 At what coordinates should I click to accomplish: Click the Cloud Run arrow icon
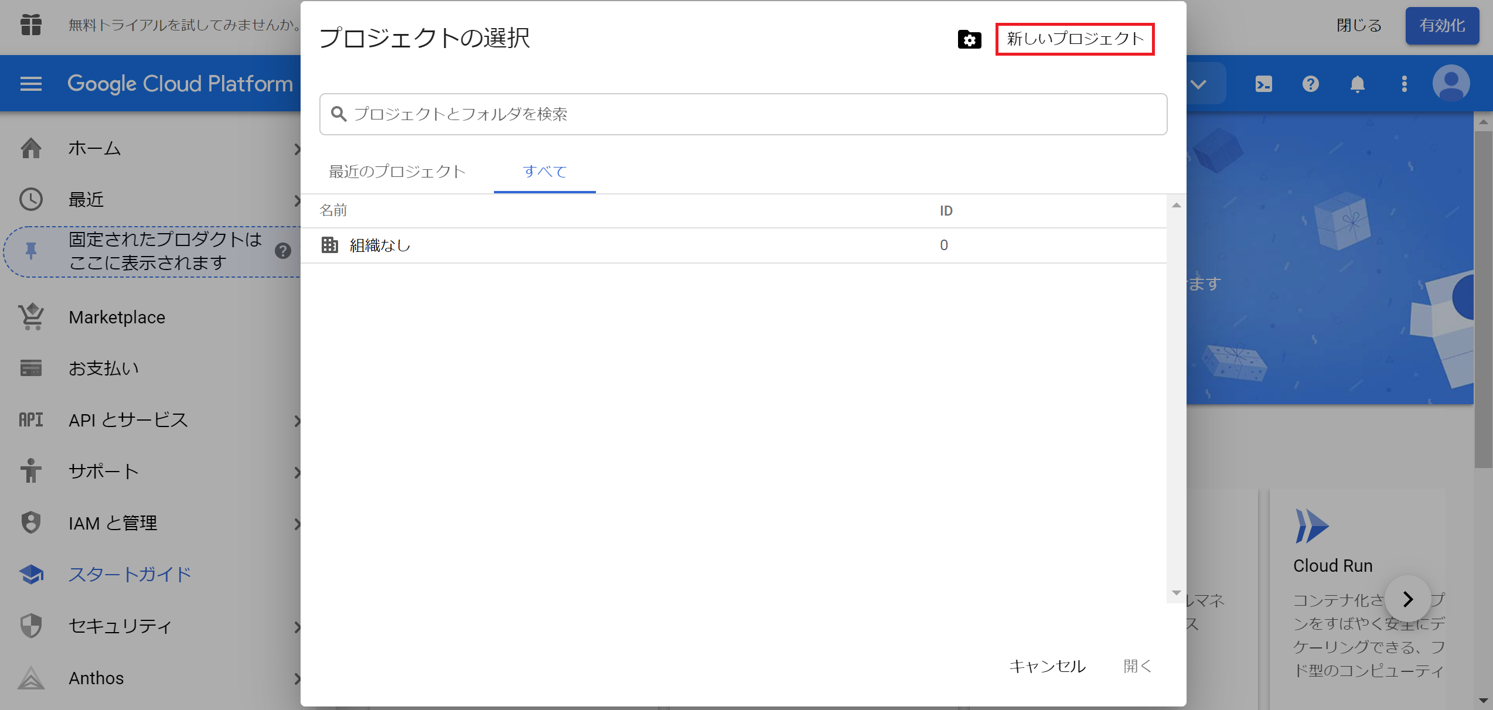point(1313,526)
